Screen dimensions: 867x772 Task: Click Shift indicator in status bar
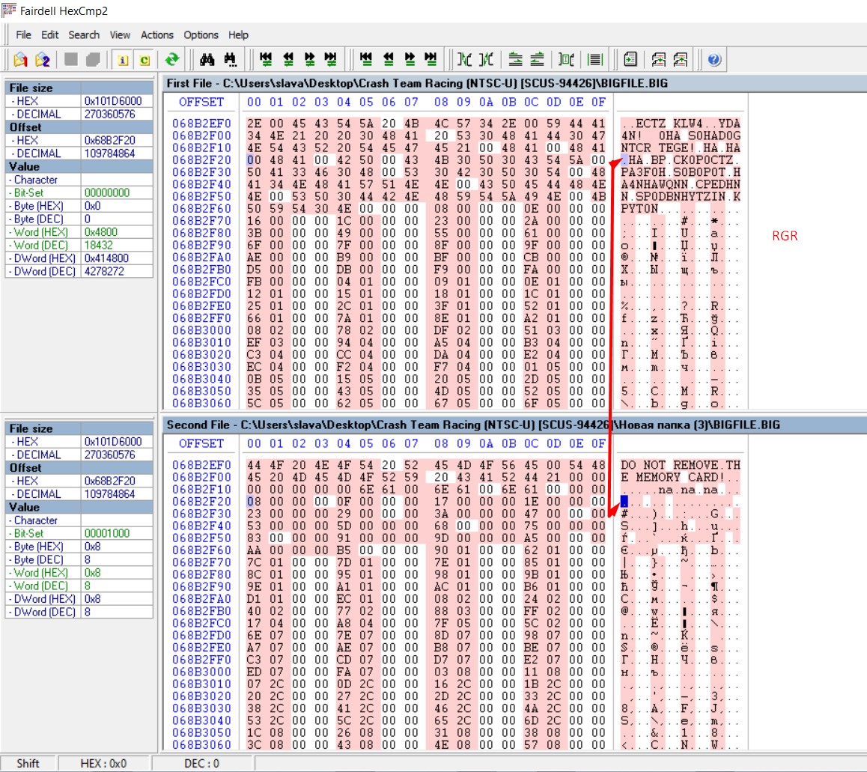point(28,764)
